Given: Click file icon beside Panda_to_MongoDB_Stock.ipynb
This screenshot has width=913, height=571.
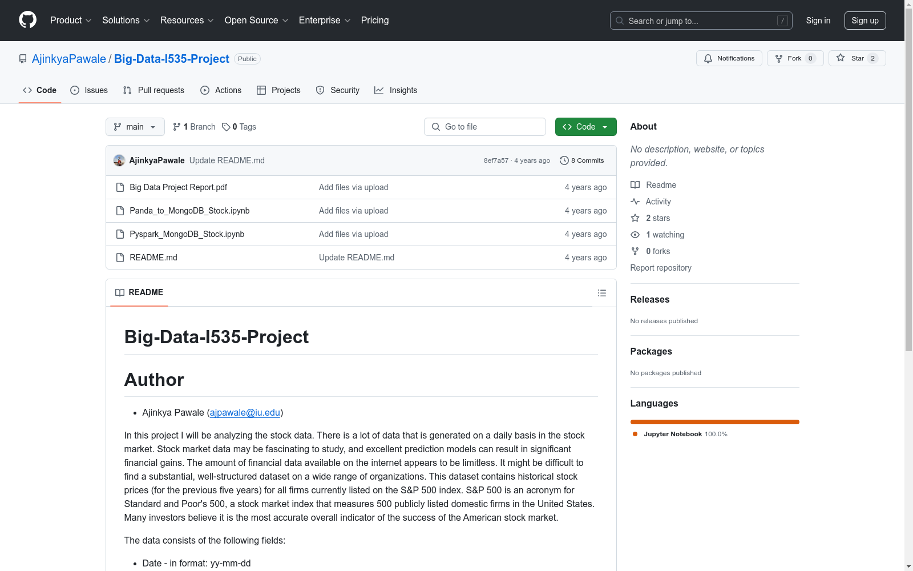Looking at the screenshot, I should pos(120,211).
